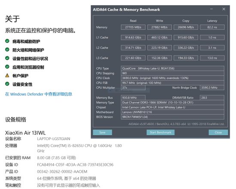Click the XiaoXin Air 13IWL heading
This screenshot has width=236, height=189.
point(25,133)
